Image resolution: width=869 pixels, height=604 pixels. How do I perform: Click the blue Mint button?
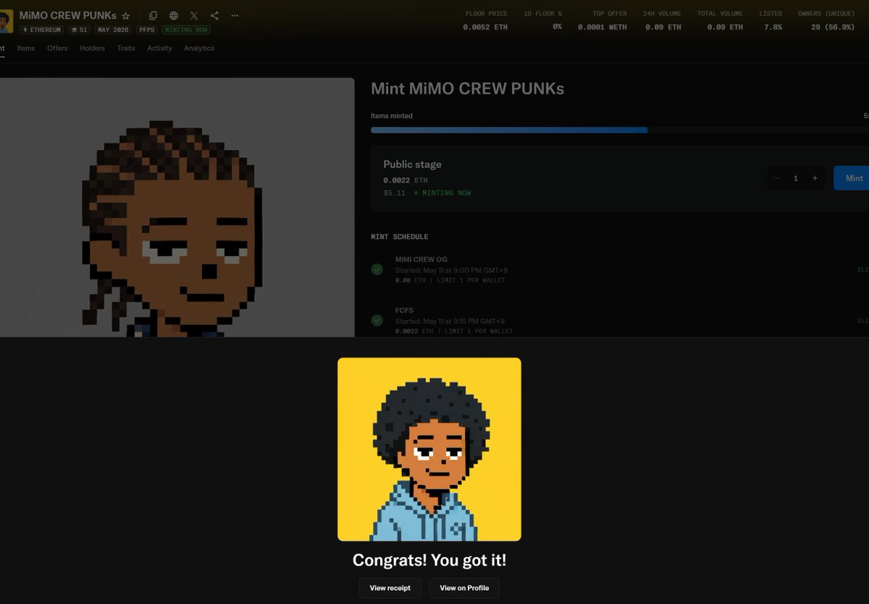click(852, 178)
